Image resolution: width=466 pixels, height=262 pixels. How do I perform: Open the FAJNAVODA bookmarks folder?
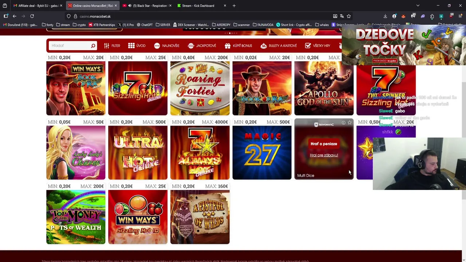click(263, 25)
